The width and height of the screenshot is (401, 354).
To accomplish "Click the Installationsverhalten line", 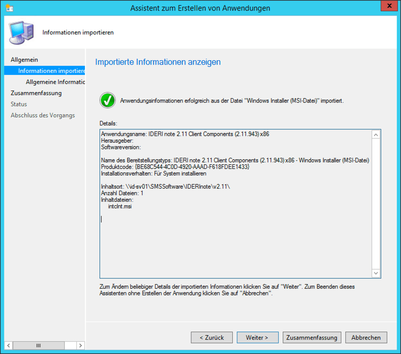I will coord(154,173).
